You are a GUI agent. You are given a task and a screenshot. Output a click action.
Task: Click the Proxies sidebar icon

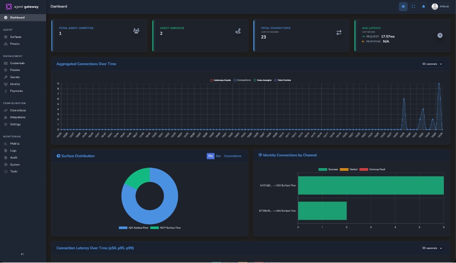tap(6, 44)
